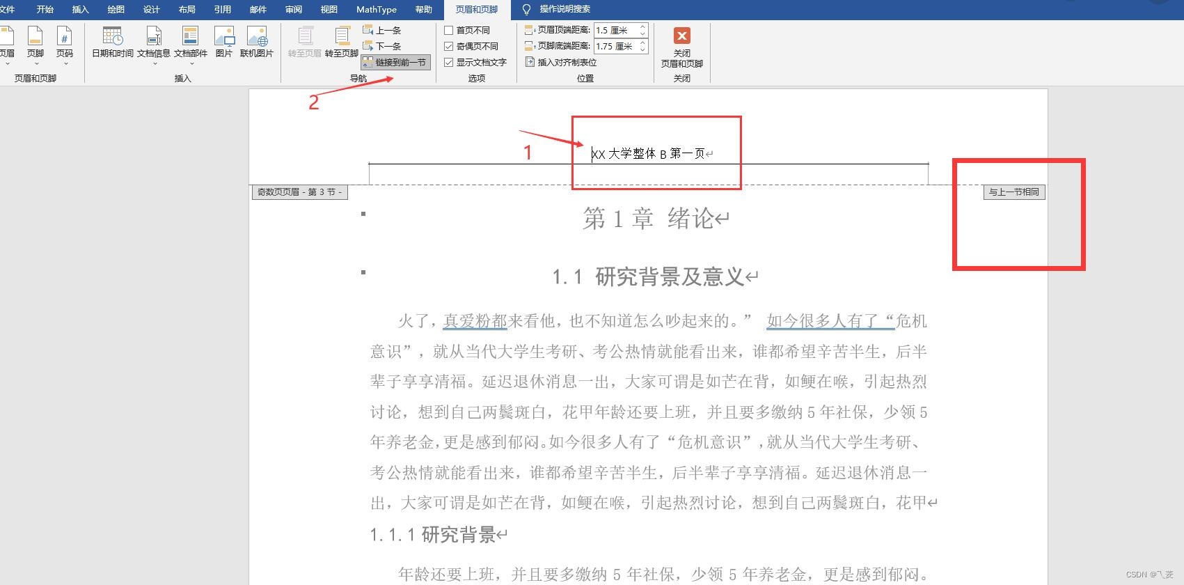Open the 插入 (Insert) tab
The image size is (1184, 585).
coord(81,9)
